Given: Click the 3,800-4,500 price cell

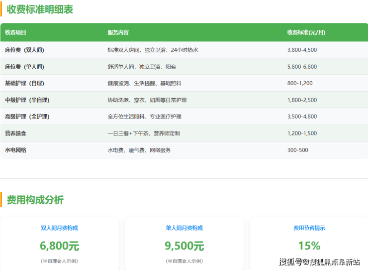Looking at the screenshot, I should click(x=302, y=50).
